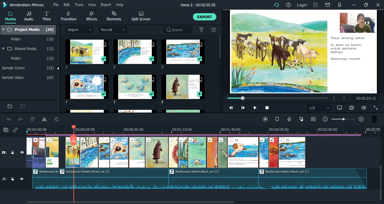The image size is (384, 204).
Task: Expand preview to fullscreen
Action: click(376, 108)
